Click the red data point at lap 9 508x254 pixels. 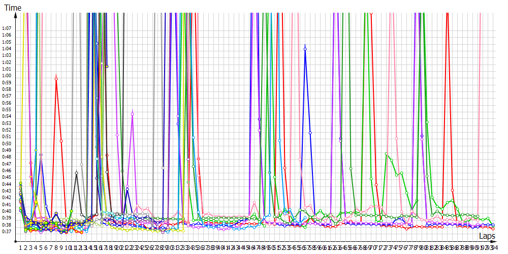tap(61, 141)
